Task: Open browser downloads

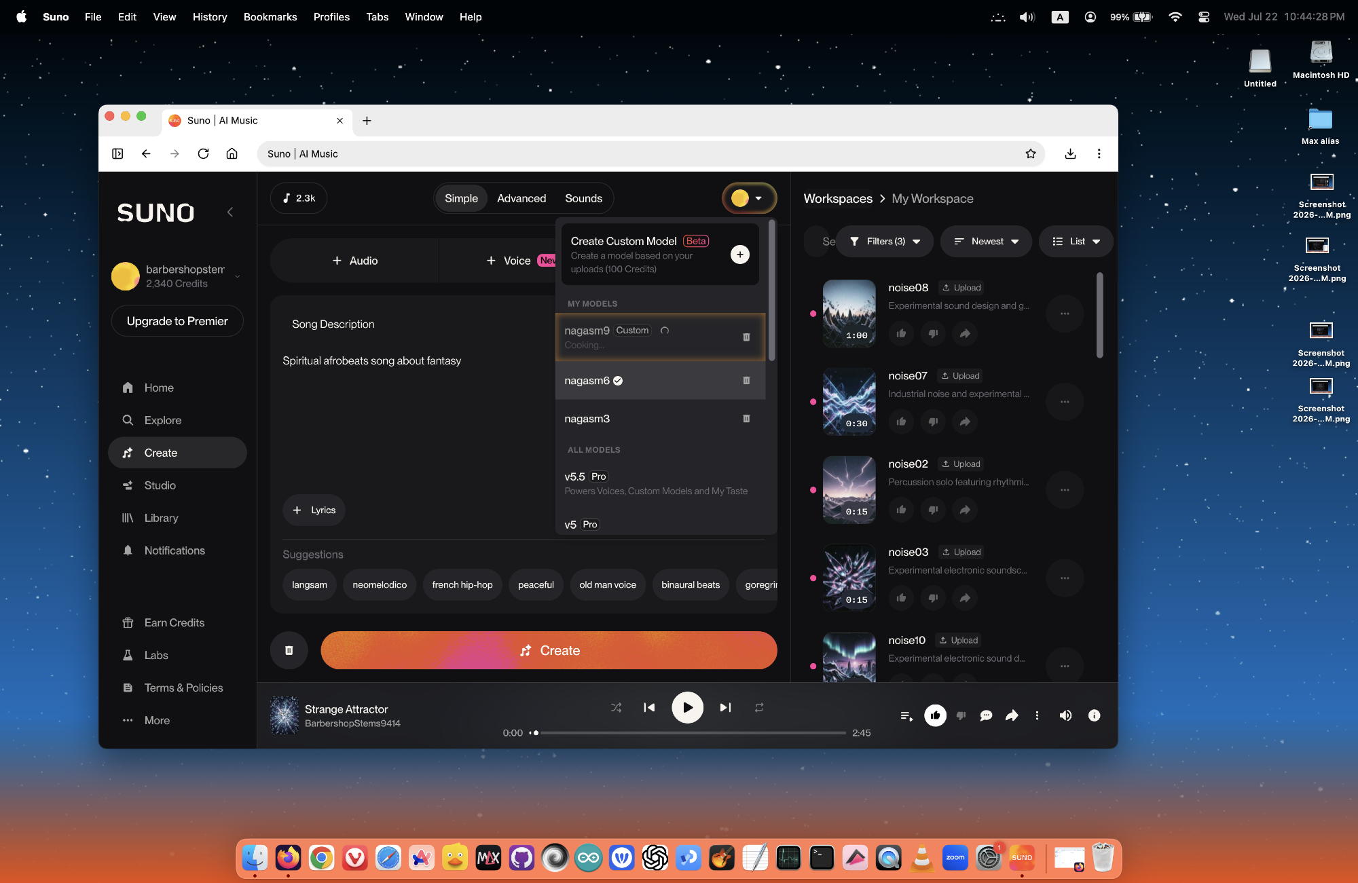Action: click(1070, 153)
